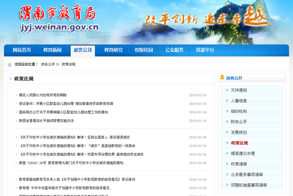Viewport: 293px width, 196px height.
Task: Go to the 资源平台 navigation tab
Action: (205, 50)
